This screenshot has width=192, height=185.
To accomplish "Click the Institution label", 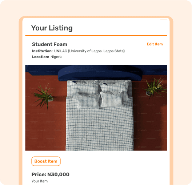I will pyautogui.click(x=42, y=51).
